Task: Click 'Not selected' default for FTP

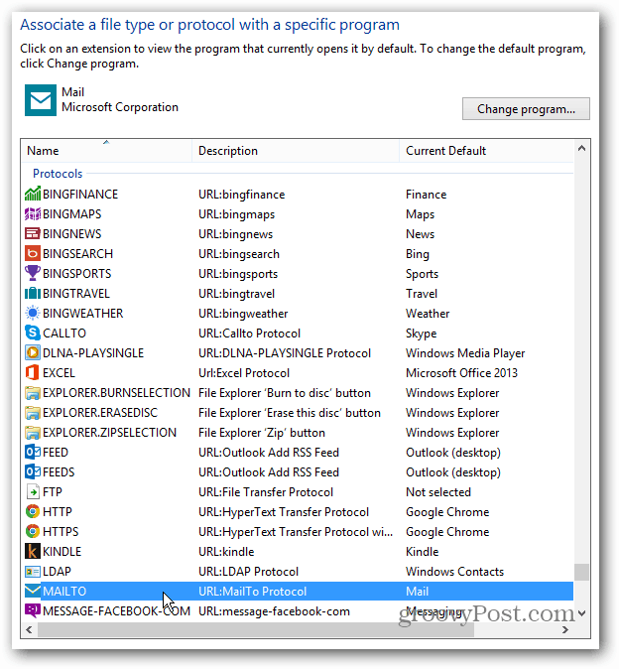Action: click(438, 492)
